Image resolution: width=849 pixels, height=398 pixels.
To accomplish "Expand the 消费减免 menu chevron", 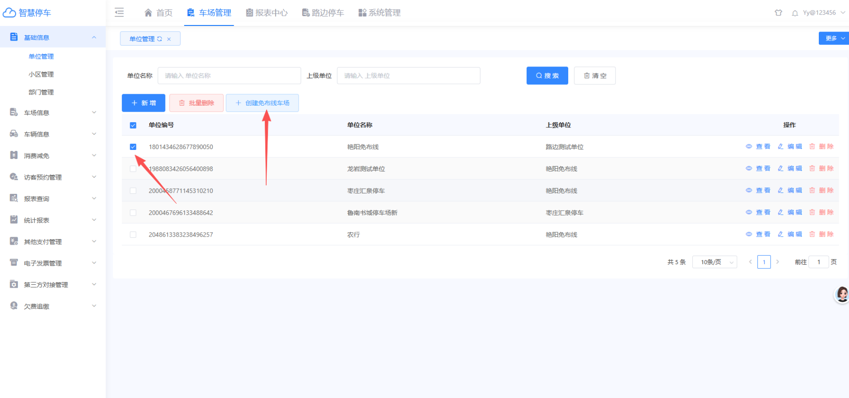I will (94, 155).
